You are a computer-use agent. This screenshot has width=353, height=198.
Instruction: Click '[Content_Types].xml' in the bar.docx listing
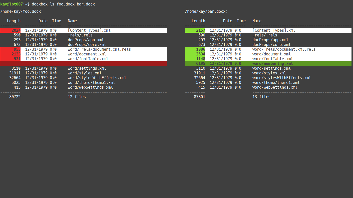pyautogui.click(x=274, y=30)
